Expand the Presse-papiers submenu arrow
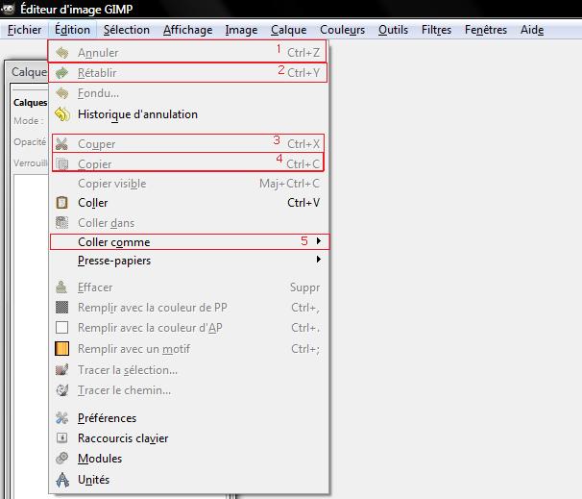582x499 pixels. pos(319,259)
